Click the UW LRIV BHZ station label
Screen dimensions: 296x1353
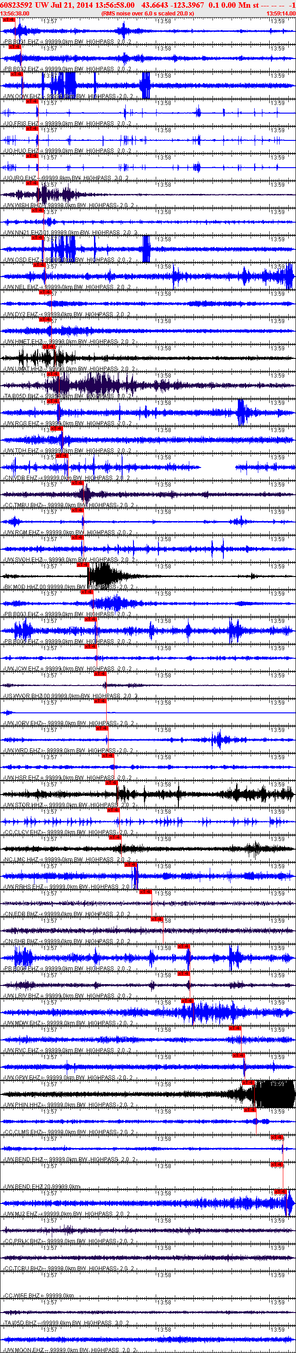[68, 996]
